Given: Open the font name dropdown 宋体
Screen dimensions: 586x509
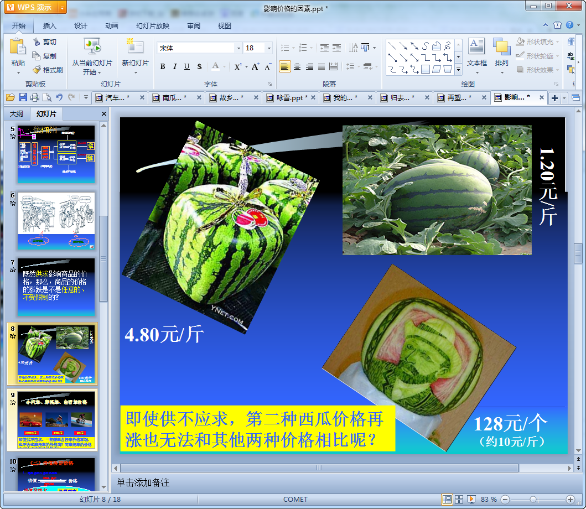Looking at the screenshot, I should click(239, 48).
